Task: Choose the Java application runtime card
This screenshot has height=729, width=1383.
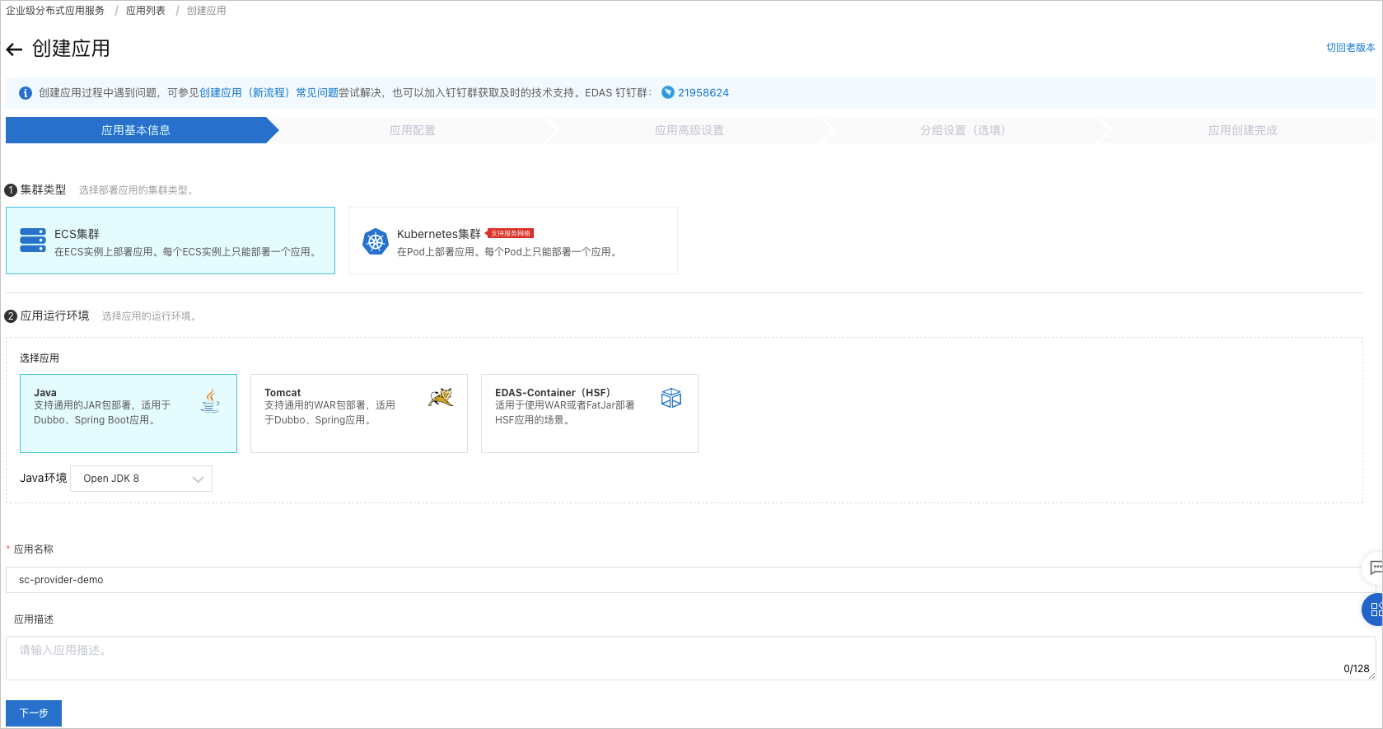Action: (x=128, y=414)
